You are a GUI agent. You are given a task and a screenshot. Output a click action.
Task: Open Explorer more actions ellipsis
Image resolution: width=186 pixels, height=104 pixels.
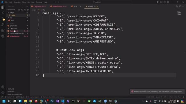(27, 6)
